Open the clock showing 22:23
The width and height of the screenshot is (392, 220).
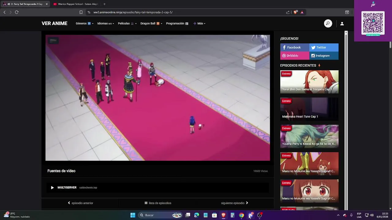(383, 215)
